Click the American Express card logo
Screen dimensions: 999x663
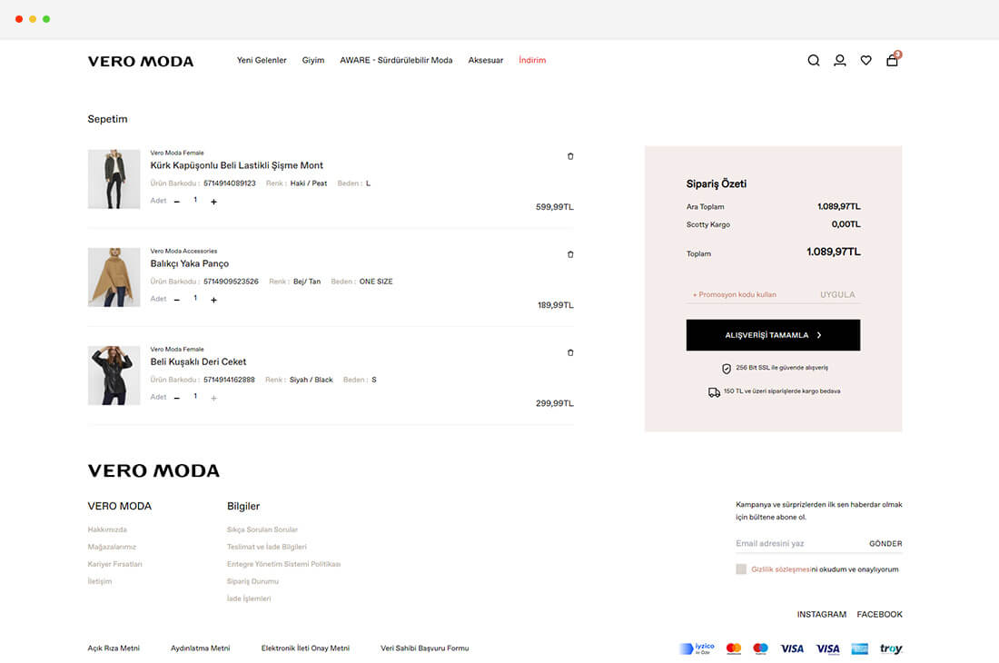859,648
